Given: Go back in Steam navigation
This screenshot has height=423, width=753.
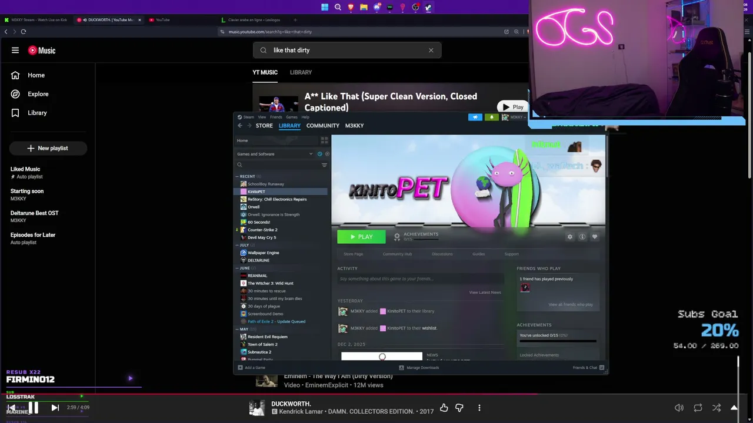Looking at the screenshot, I should point(240,126).
